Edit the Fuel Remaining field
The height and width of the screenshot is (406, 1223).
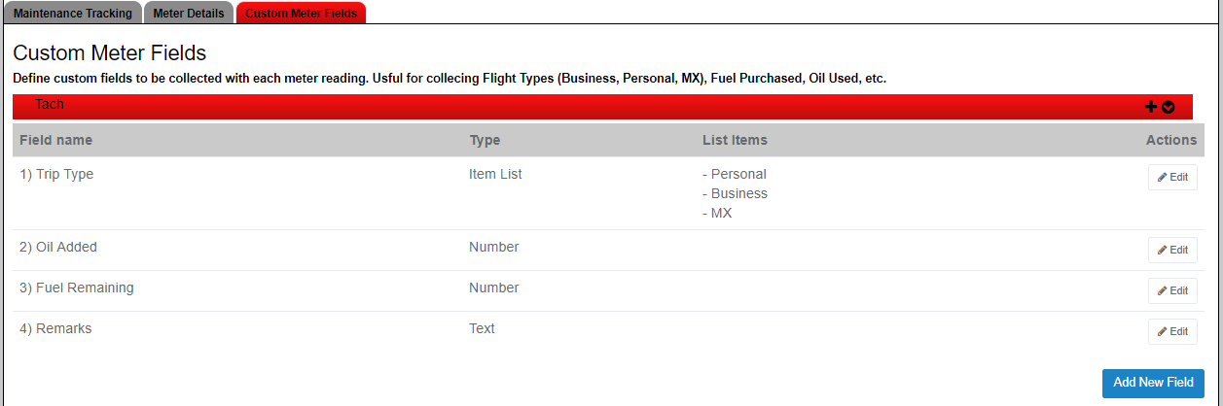[1172, 290]
